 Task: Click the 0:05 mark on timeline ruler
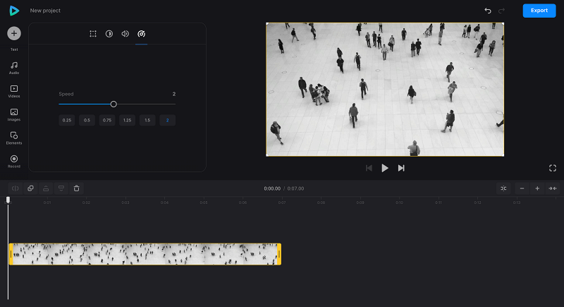pos(204,203)
